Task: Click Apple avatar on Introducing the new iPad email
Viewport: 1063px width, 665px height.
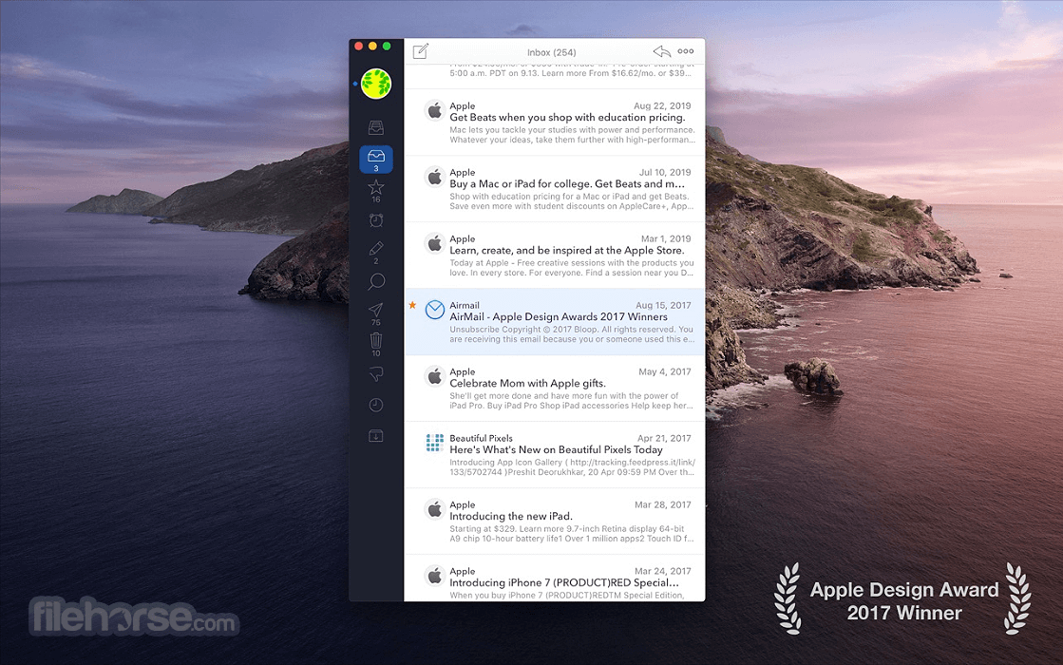Action: [434, 508]
